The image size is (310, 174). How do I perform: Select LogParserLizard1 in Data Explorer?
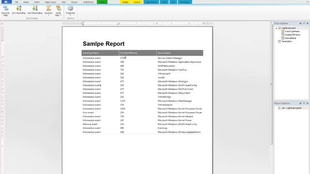[x=289, y=28]
